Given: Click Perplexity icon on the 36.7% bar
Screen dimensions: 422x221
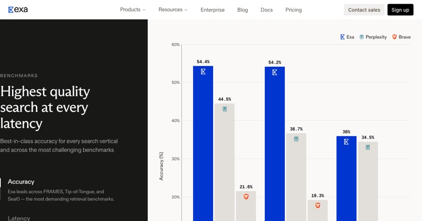Looking at the screenshot, I should [x=296, y=139].
